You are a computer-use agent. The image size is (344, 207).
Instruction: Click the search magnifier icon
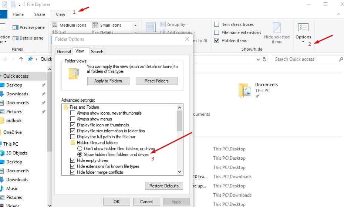tap(341, 59)
